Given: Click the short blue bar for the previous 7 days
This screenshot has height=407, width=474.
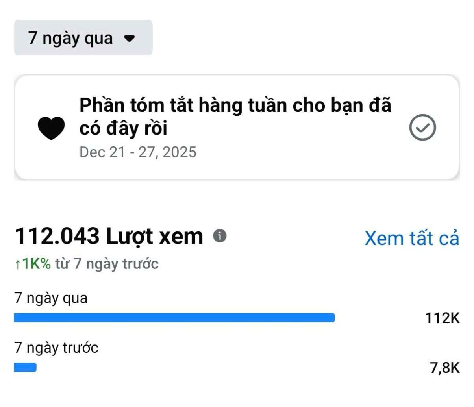Looking at the screenshot, I should click(25, 368).
